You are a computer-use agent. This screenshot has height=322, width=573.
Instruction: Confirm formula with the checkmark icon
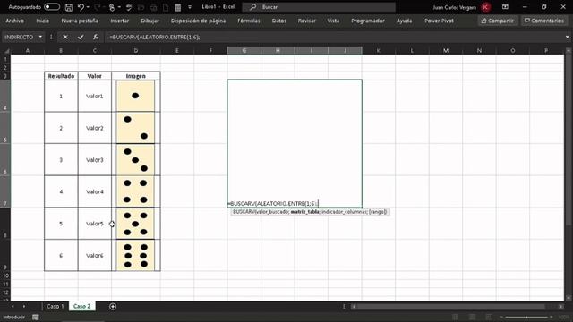(81, 37)
